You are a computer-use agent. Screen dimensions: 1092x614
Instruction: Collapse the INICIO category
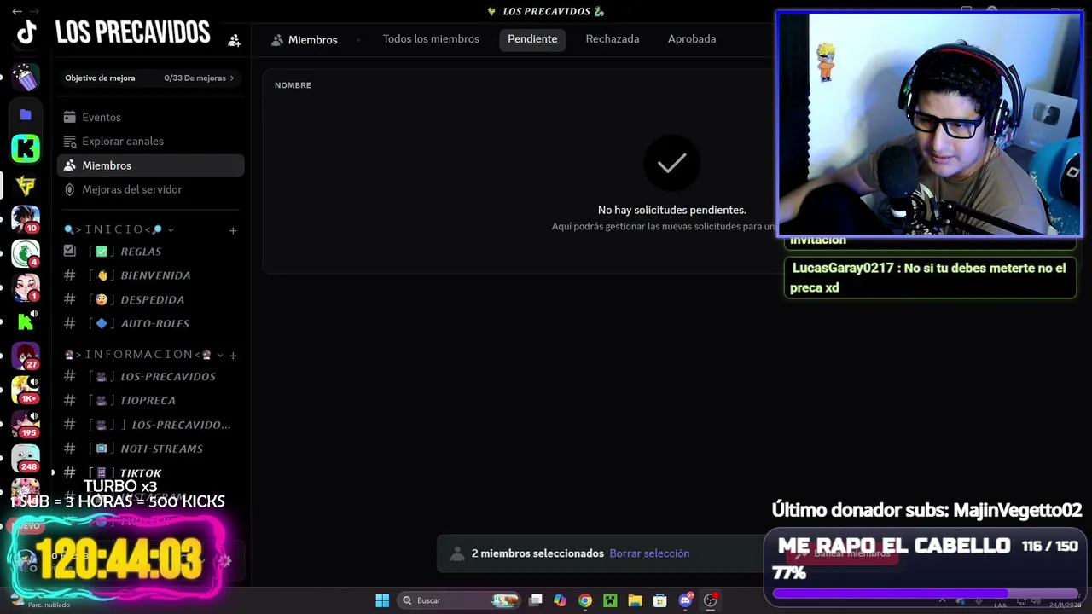click(119, 229)
